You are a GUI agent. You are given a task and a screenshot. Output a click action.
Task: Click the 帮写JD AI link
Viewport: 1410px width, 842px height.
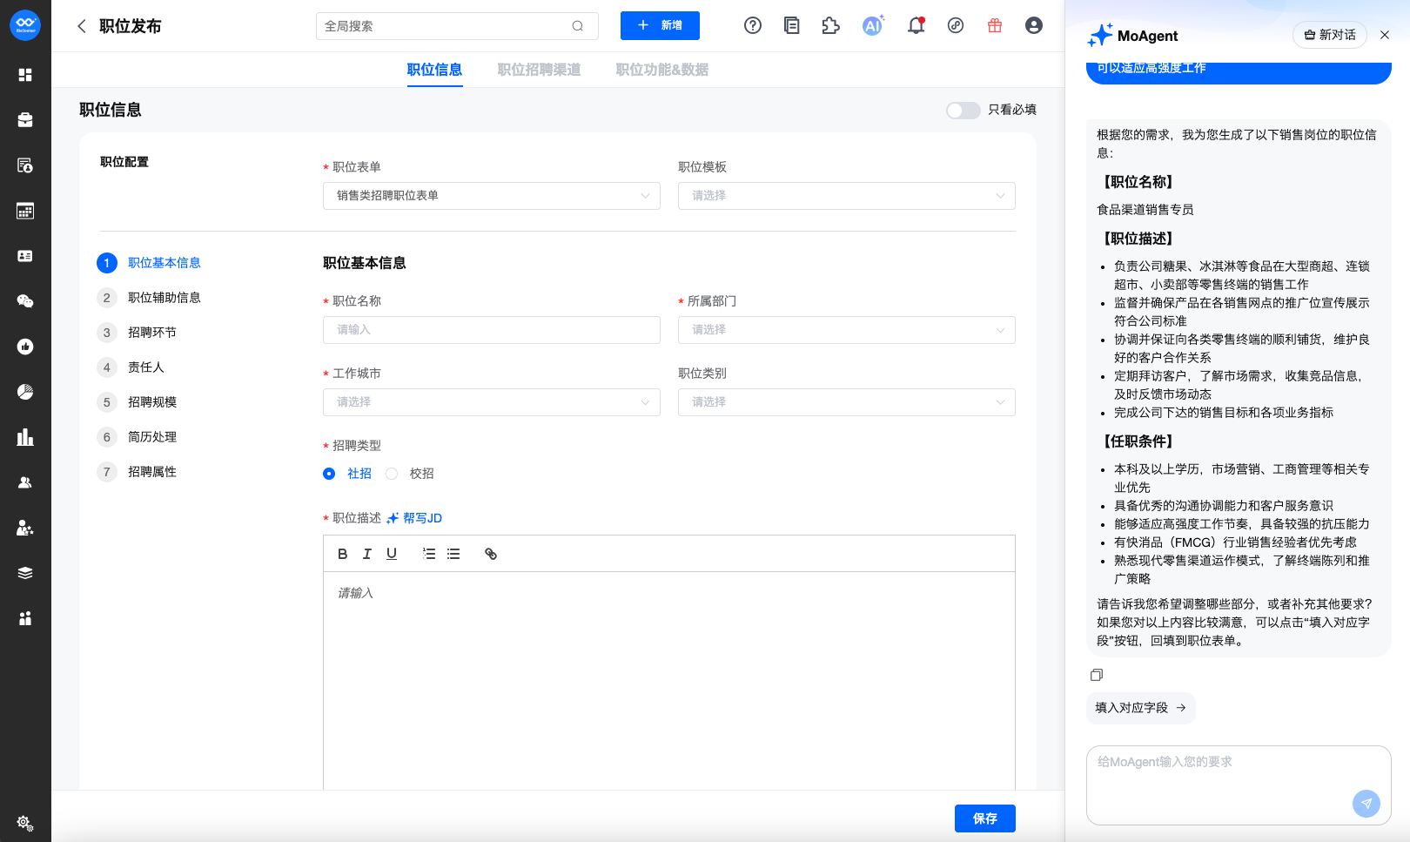tap(414, 518)
